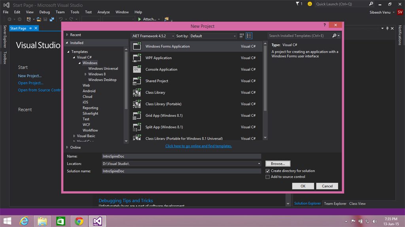The image size is (405, 227).
Task: Open the File menu
Action: click(6, 12)
